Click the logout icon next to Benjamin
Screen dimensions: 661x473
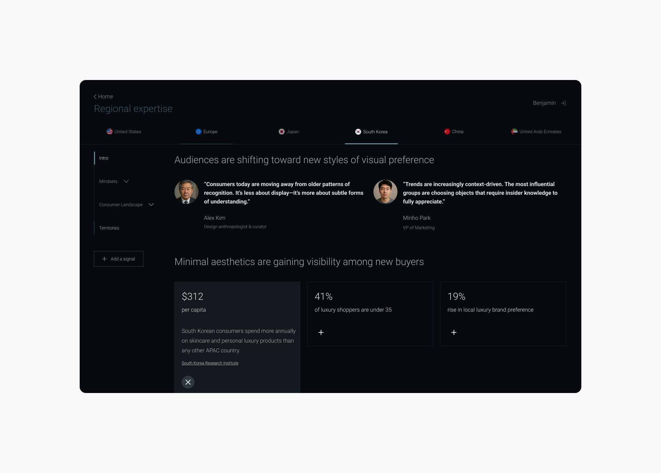563,103
